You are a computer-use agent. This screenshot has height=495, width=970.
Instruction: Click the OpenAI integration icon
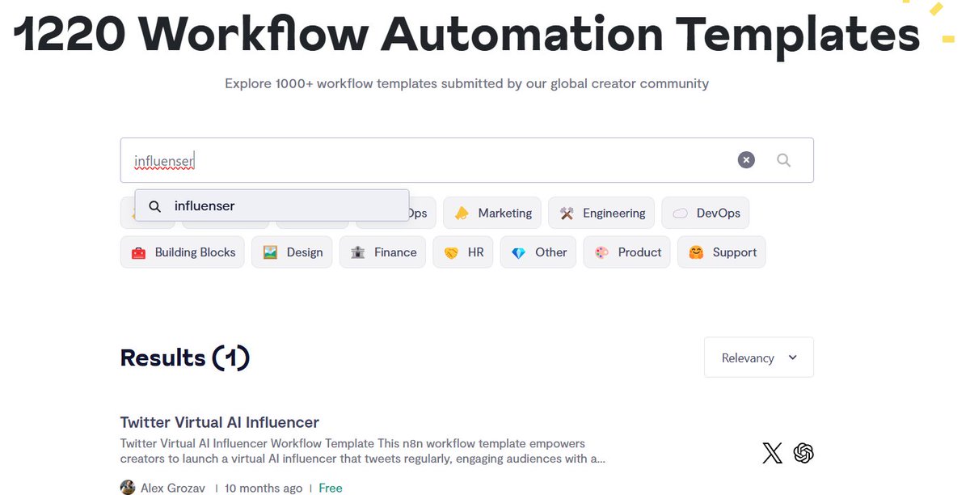pyautogui.click(x=803, y=453)
